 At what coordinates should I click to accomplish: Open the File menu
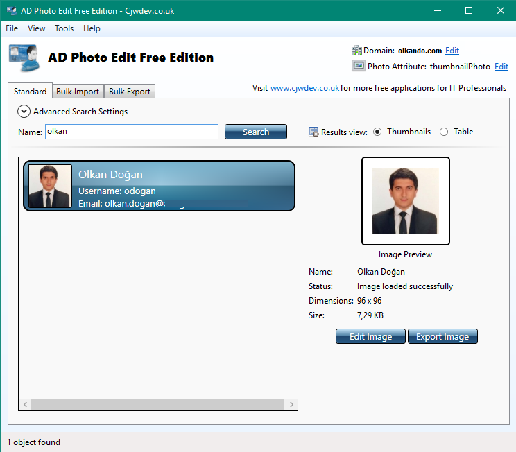[x=12, y=28]
